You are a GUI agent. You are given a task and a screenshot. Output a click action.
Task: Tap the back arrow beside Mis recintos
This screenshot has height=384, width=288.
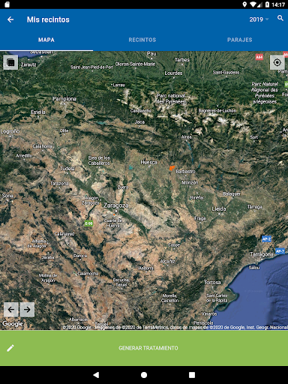click(10, 19)
